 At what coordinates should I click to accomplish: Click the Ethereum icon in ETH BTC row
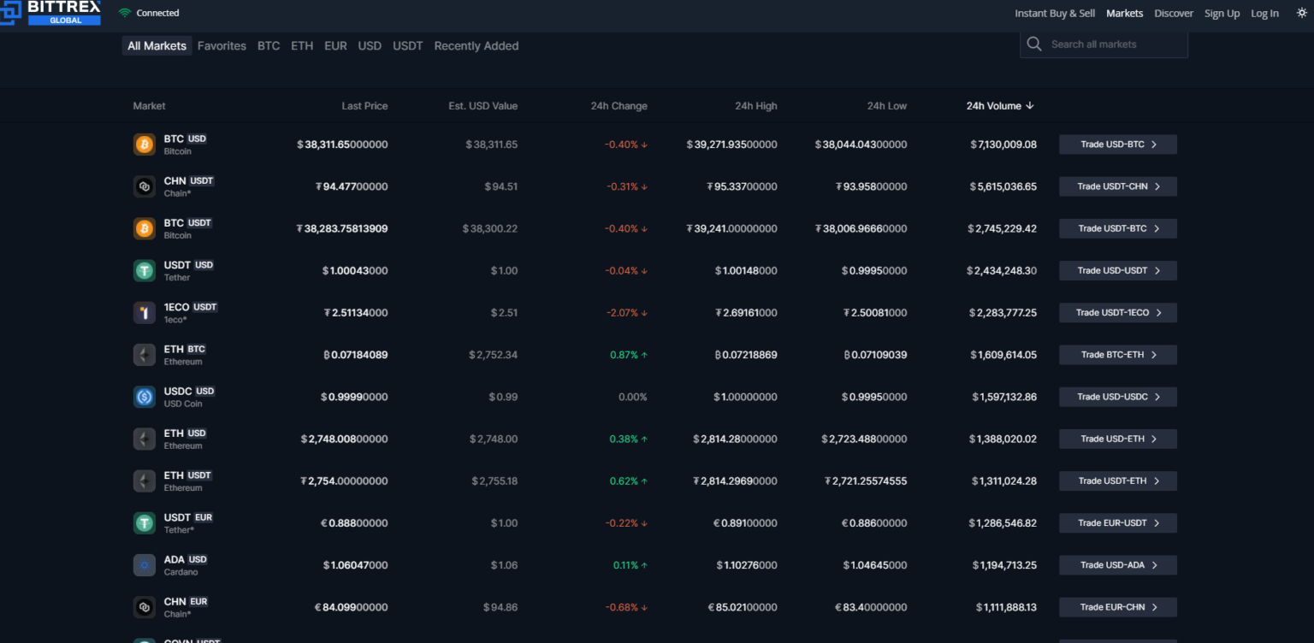click(145, 355)
